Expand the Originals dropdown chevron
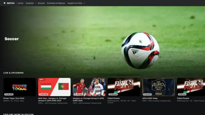The image size is (205, 115). tap(36, 3)
